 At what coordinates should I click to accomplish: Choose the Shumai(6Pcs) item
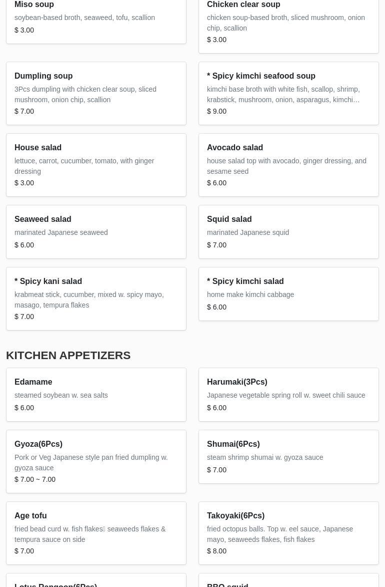(x=288, y=456)
